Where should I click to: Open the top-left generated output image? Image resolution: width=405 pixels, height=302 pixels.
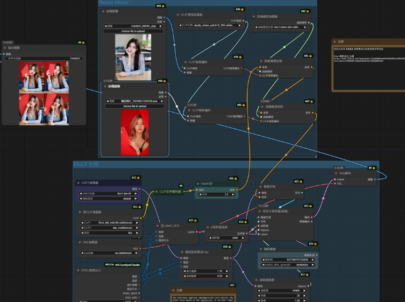[32, 77]
